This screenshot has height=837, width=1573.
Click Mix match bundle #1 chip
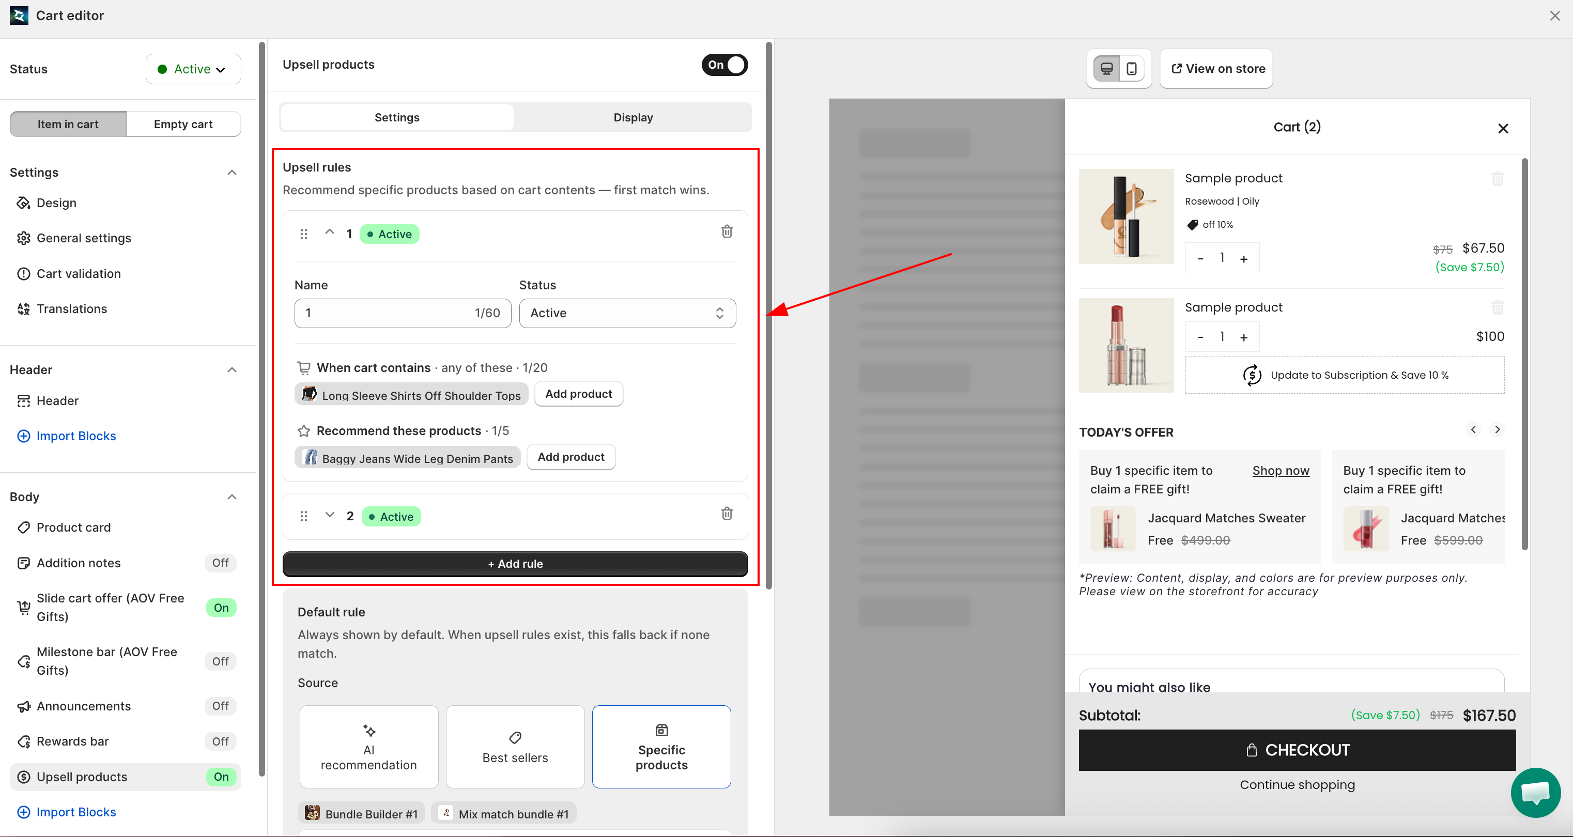coord(504,813)
